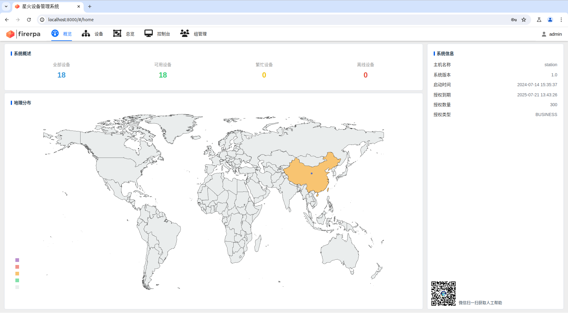
Task: Click the admin username label
Action: (555, 34)
